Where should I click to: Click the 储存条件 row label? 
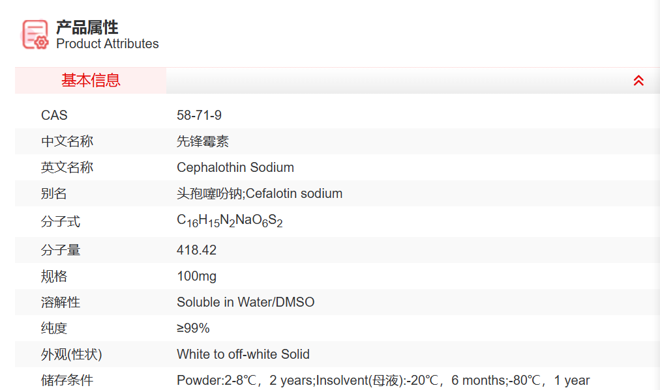tap(67, 380)
